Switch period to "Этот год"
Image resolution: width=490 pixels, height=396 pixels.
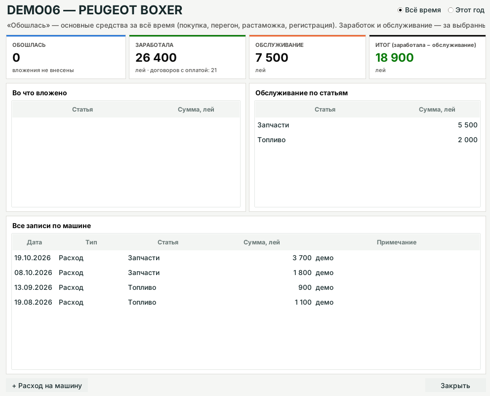(x=466, y=10)
